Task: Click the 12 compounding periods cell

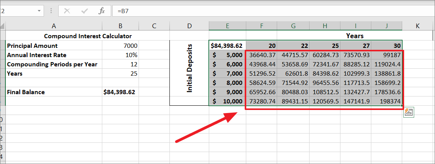Action: point(120,64)
